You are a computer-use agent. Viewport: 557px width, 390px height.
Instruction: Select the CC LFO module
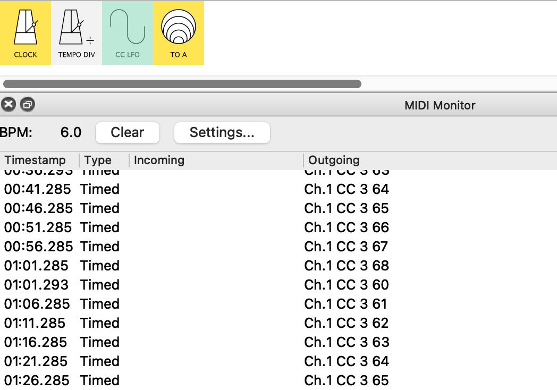point(127,33)
